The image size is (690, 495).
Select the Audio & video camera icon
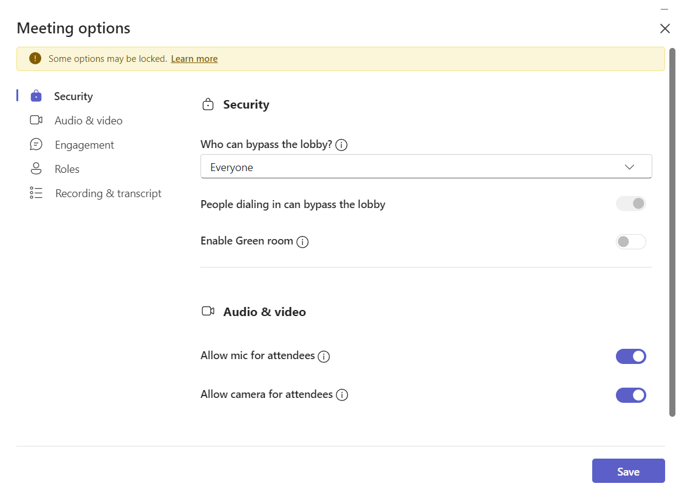pyautogui.click(x=36, y=120)
